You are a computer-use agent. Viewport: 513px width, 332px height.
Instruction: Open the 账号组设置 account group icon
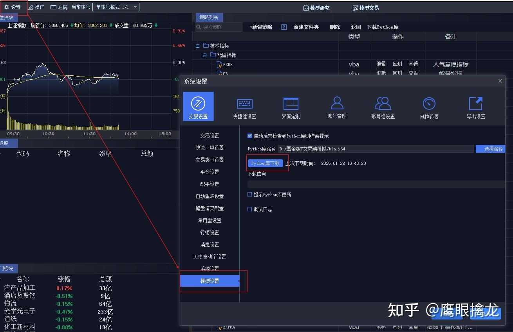click(x=383, y=106)
